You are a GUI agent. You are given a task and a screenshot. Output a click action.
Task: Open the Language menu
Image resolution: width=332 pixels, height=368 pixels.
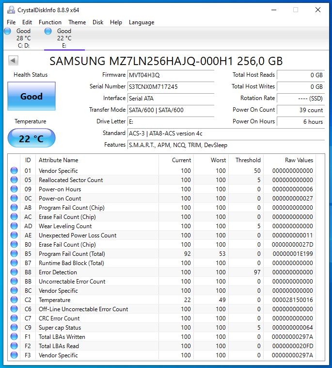click(x=142, y=22)
